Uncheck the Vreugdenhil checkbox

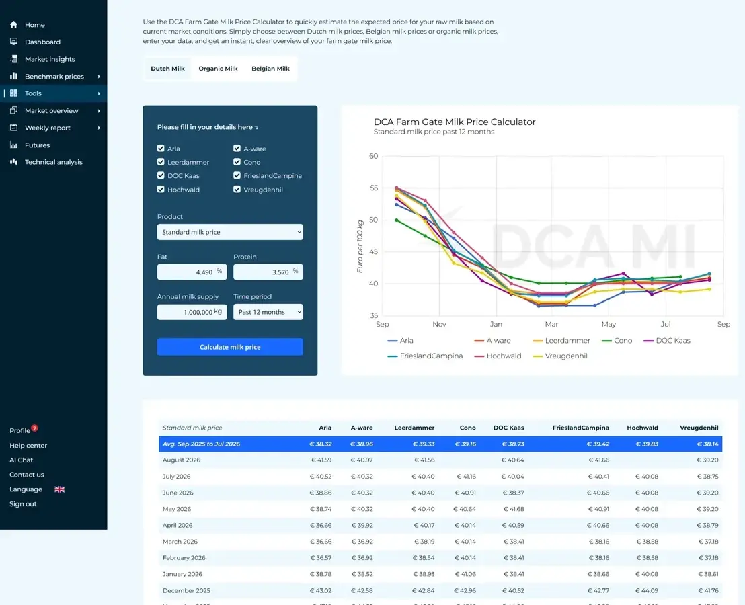(x=237, y=190)
